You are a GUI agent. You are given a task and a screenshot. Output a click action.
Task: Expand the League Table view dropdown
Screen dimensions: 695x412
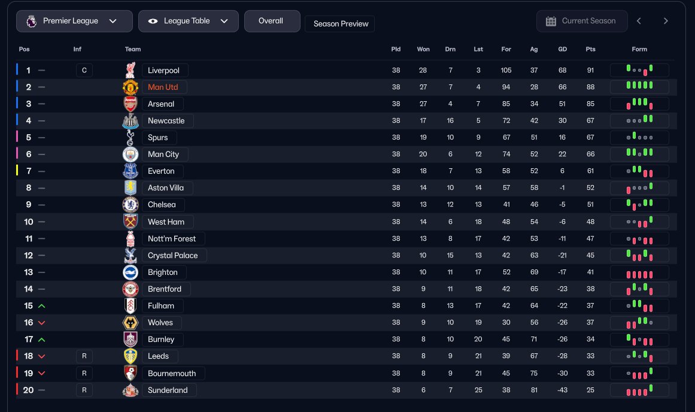(188, 21)
